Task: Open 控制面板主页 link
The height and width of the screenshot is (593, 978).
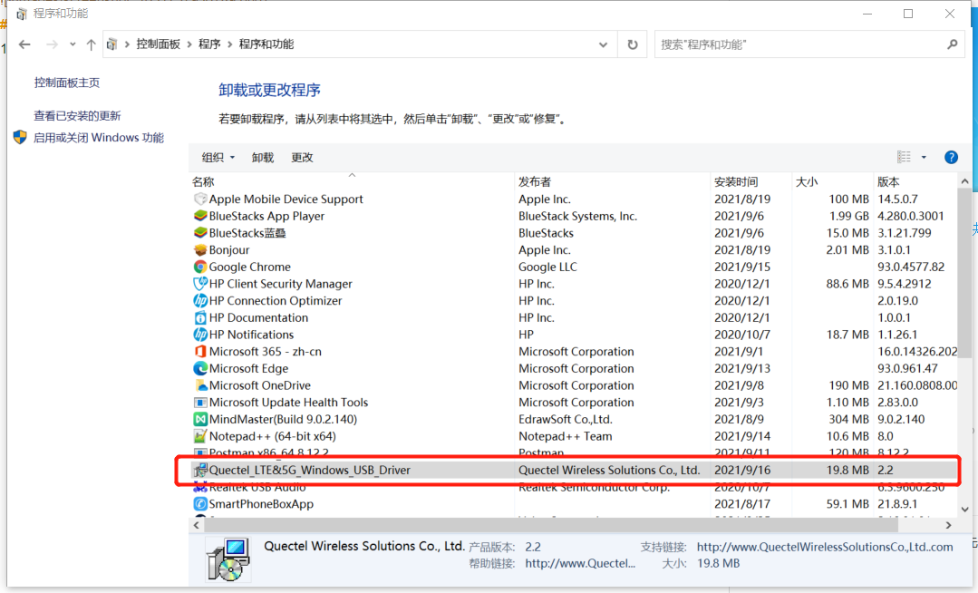Action: pos(67,83)
